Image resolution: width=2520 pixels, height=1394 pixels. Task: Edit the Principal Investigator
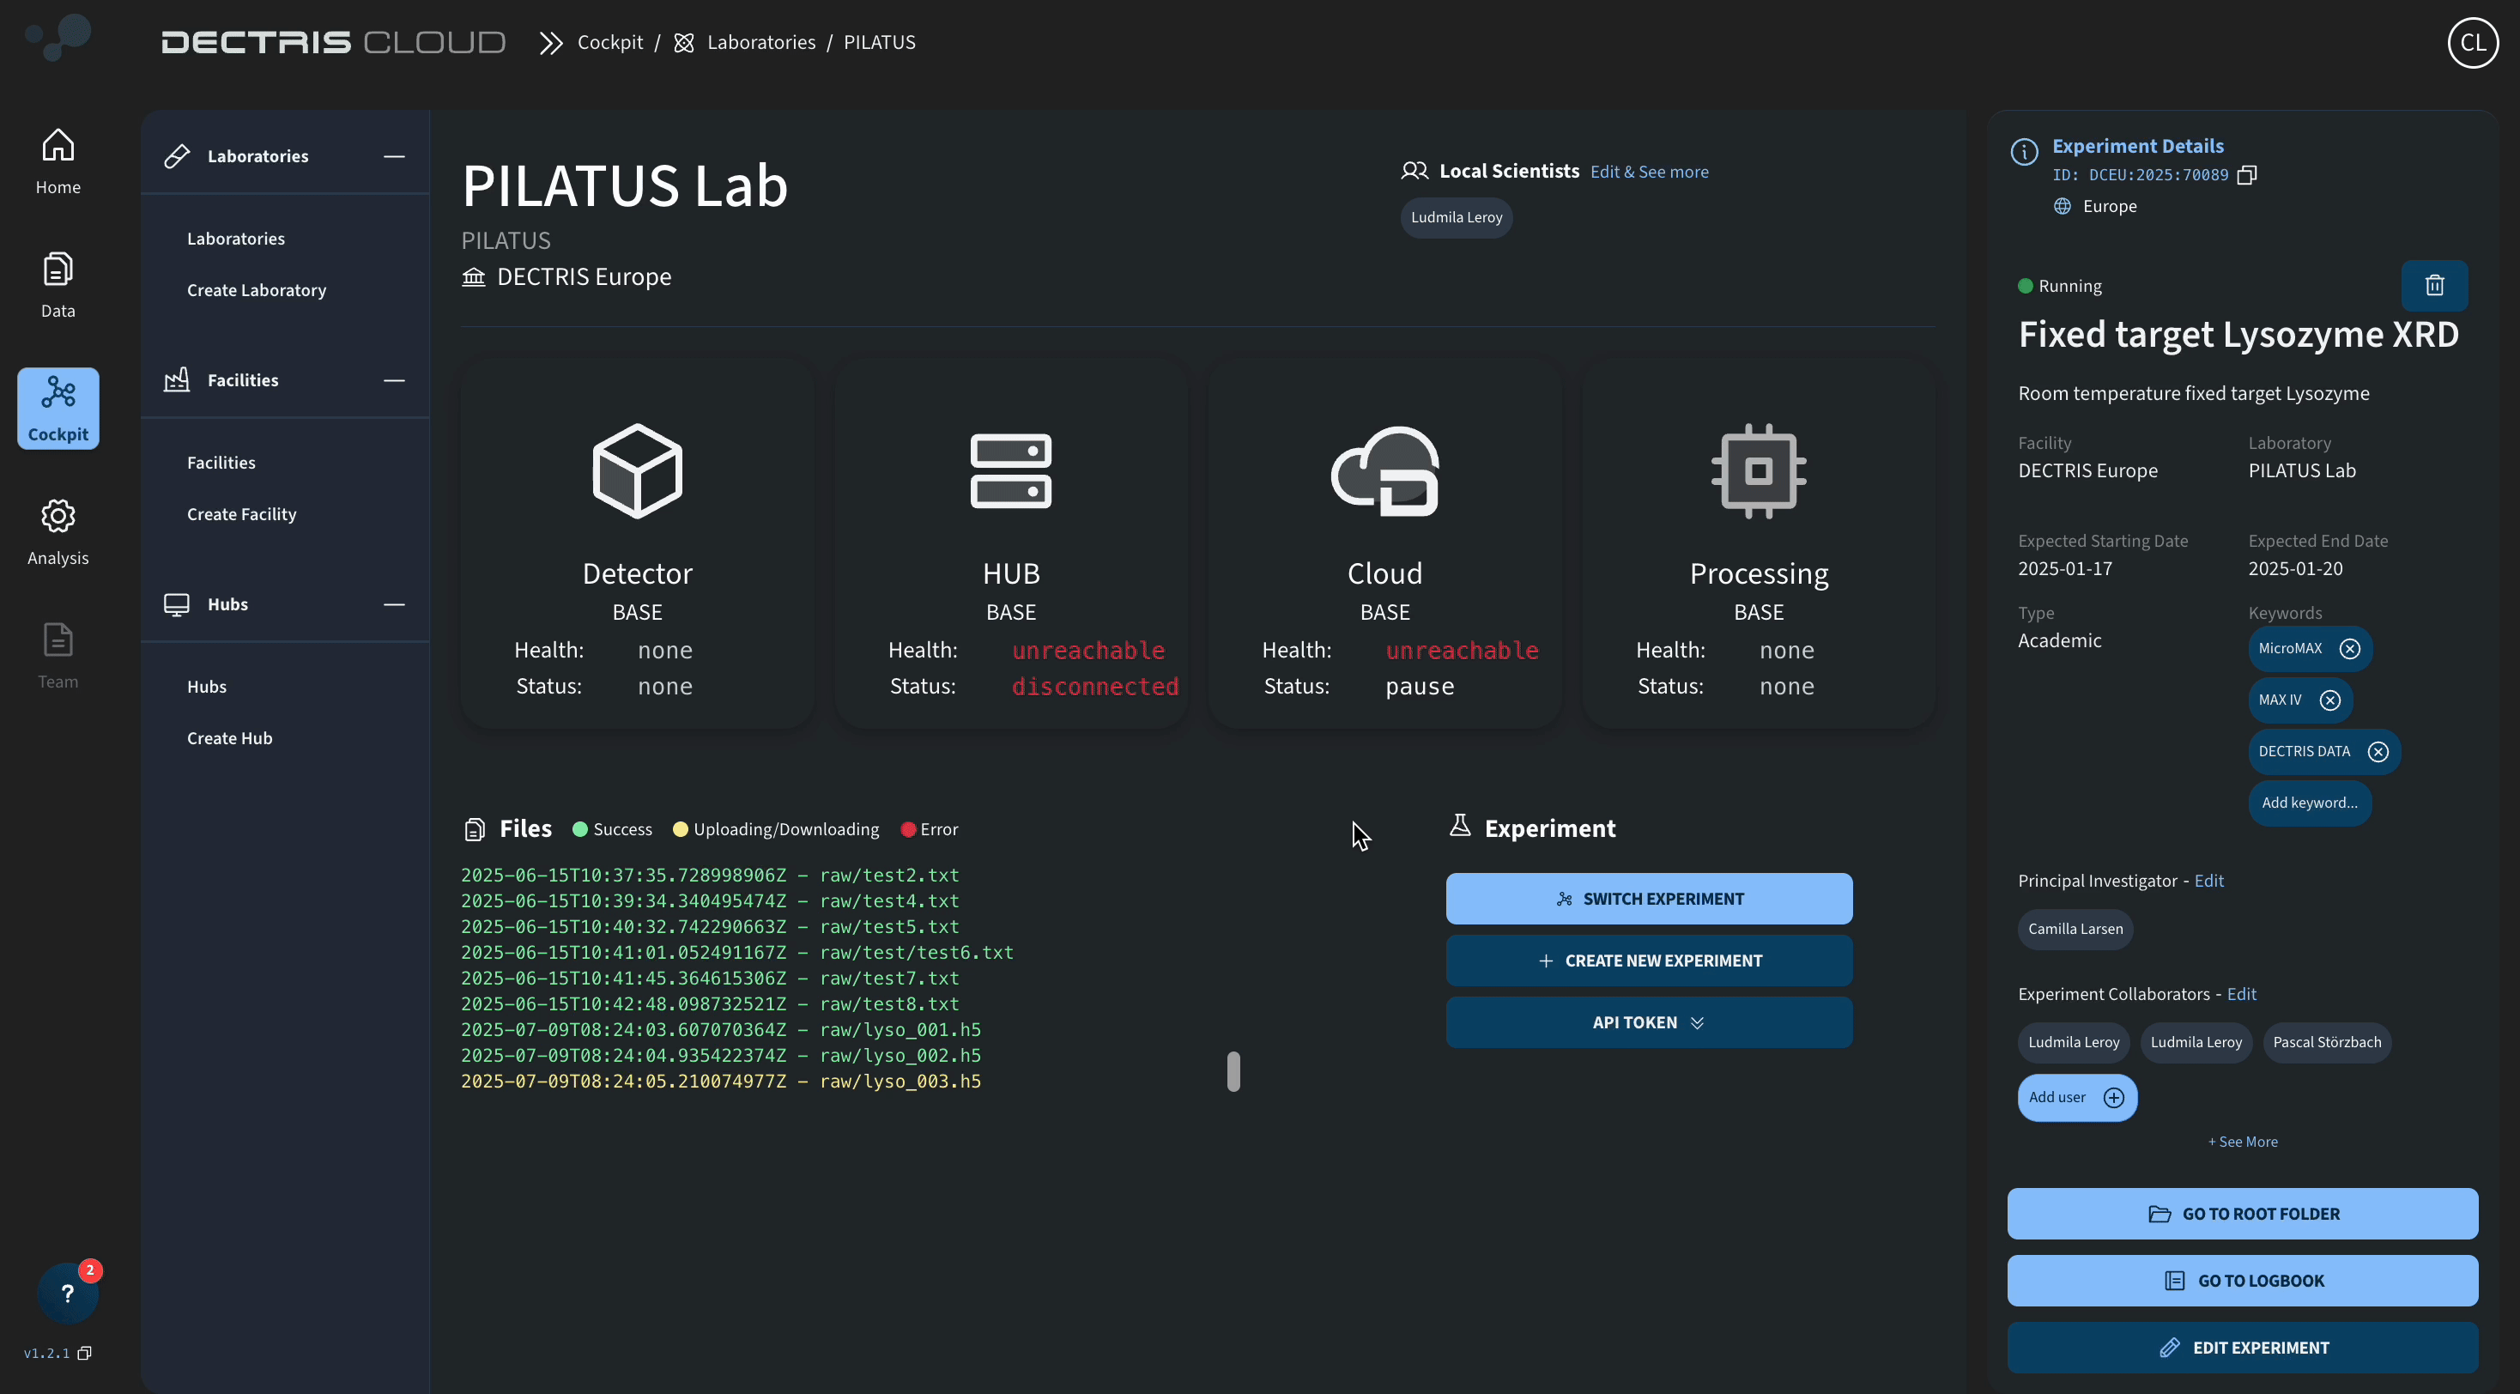pos(2208,881)
